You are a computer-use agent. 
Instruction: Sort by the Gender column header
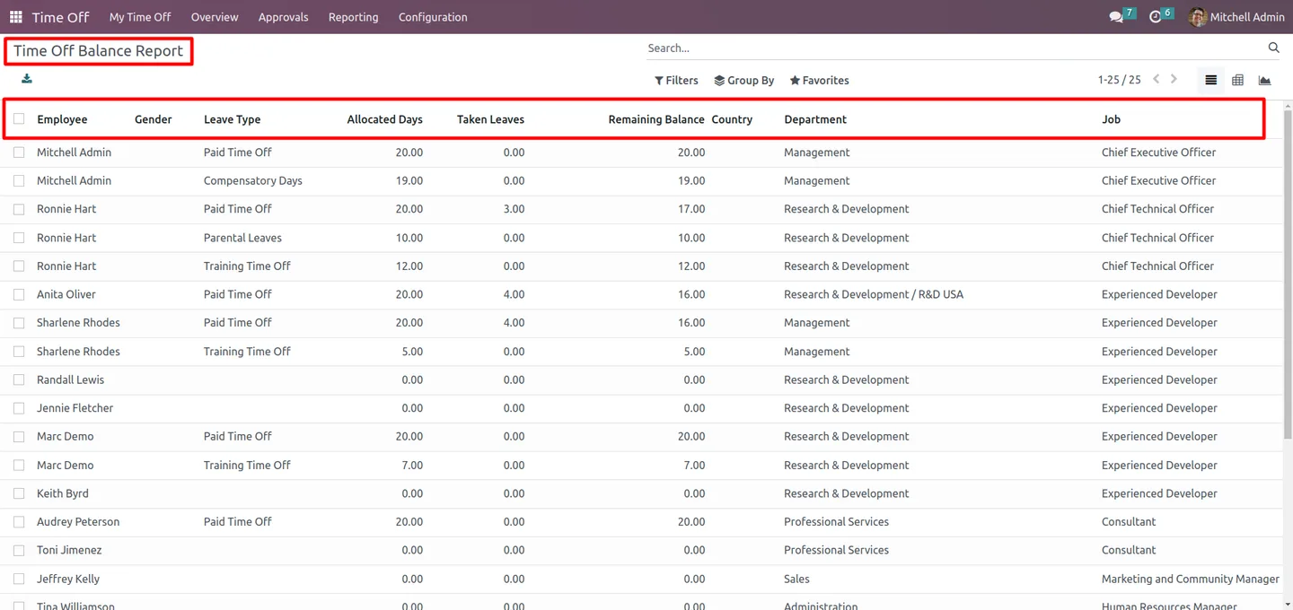[x=153, y=119]
